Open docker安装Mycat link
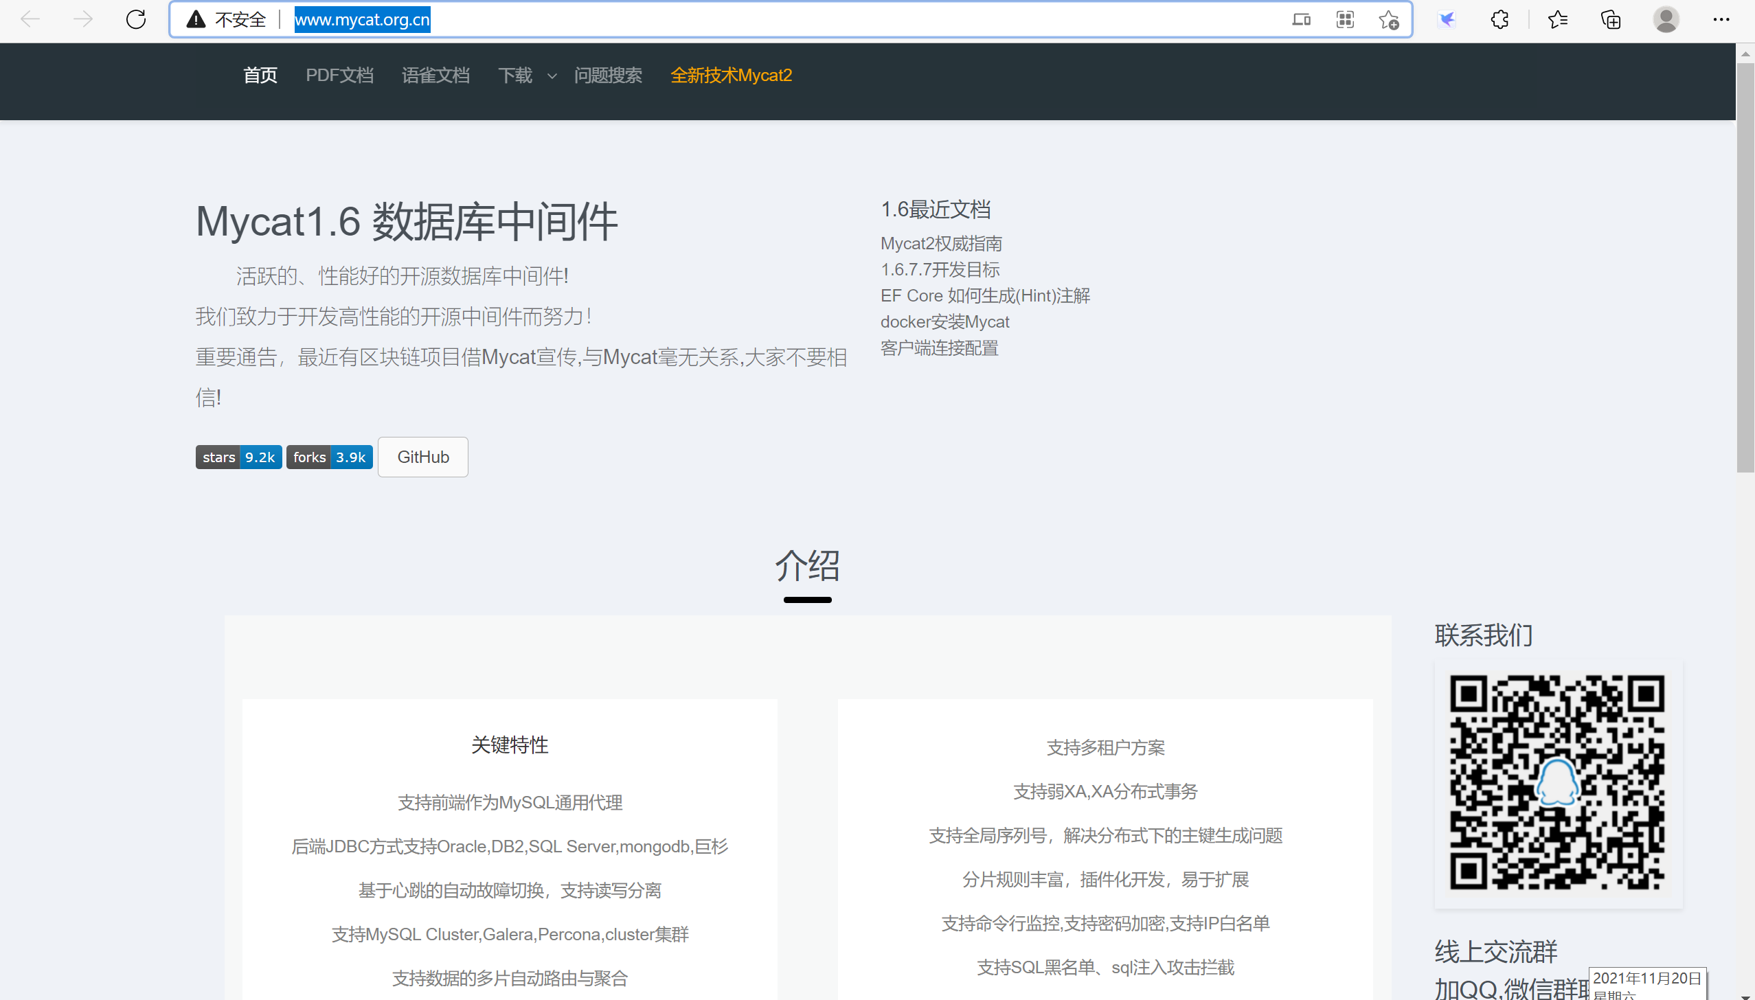1755x1000 pixels. [x=944, y=321]
